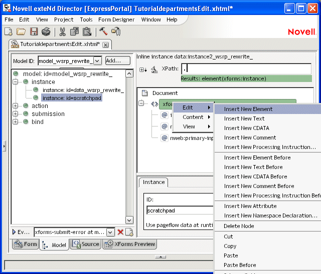This screenshot has height=274, width=321.
Task: Click the Build hammer toolbar icon
Action: pyautogui.click(x=103, y=31)
